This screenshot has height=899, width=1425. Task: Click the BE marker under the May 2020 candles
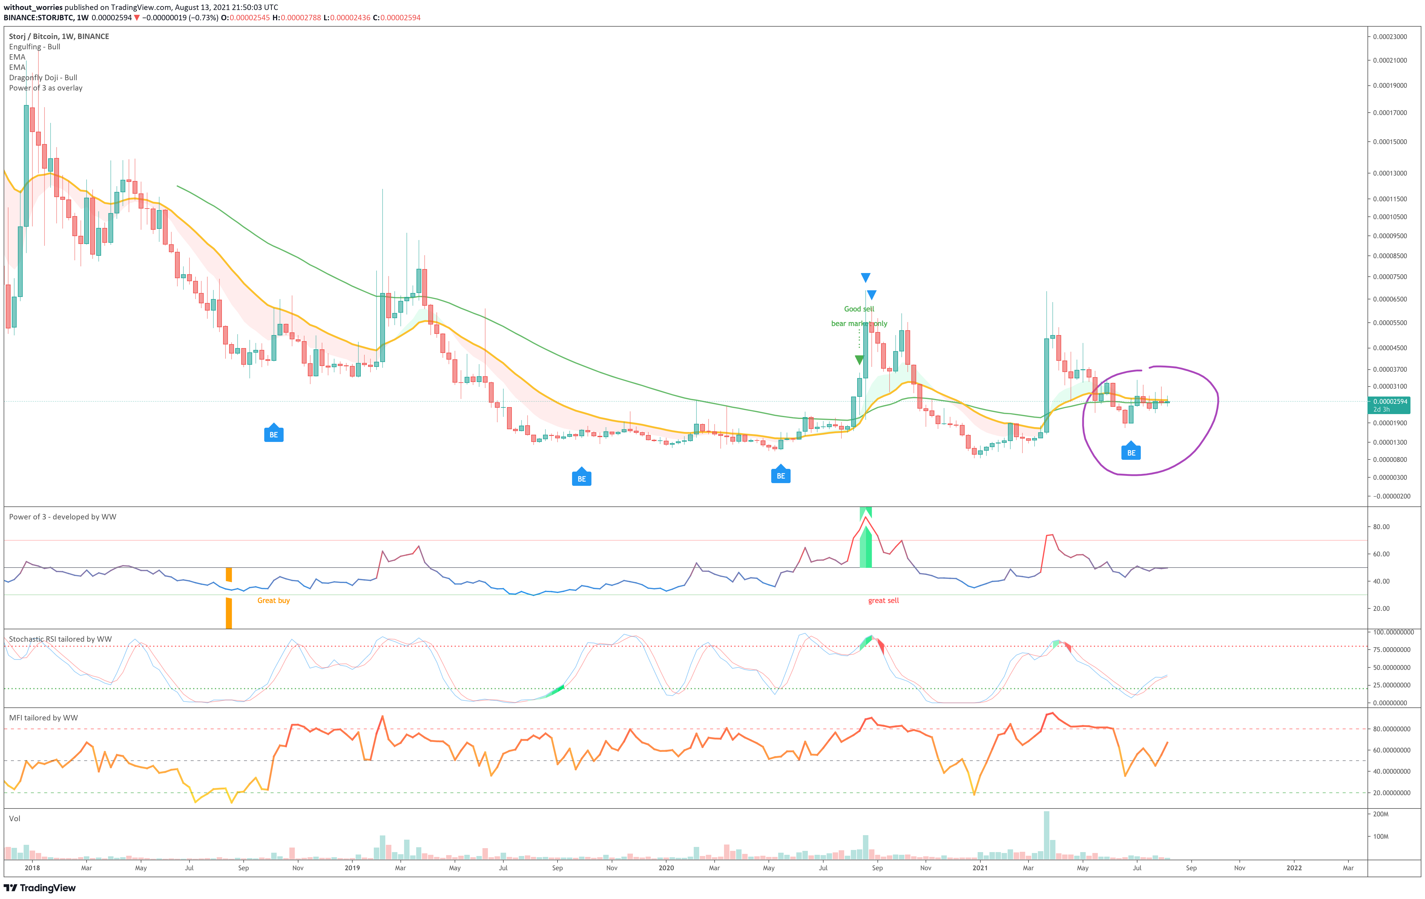click(x=781, y=475)
